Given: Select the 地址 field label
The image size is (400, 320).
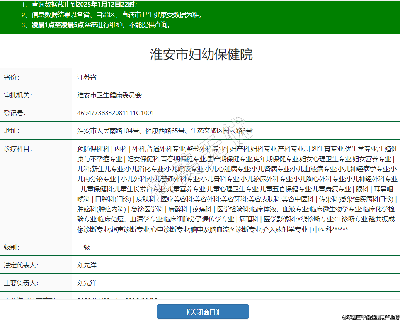Looking at the screenshot, I should (x=12, y=131).
